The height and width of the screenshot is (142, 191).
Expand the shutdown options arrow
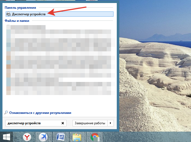point(111,123)
